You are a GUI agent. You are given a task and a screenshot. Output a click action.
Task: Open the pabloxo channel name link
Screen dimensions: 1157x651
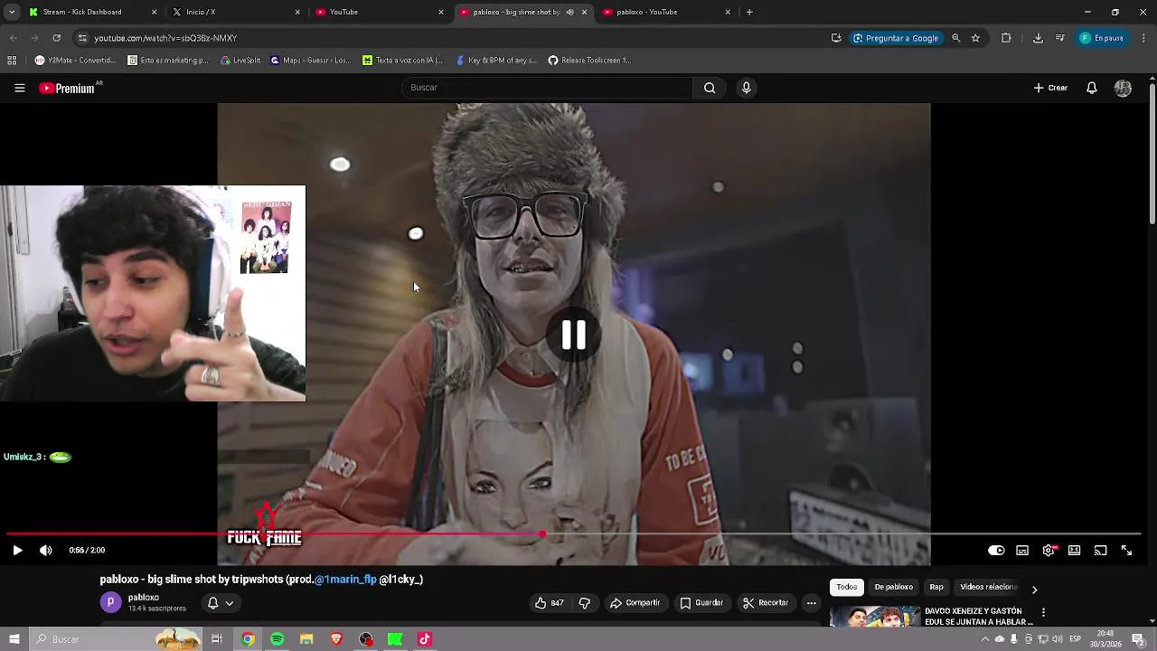144,597
